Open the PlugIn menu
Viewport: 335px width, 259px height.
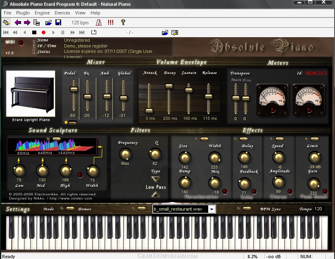tap(23, 13)
